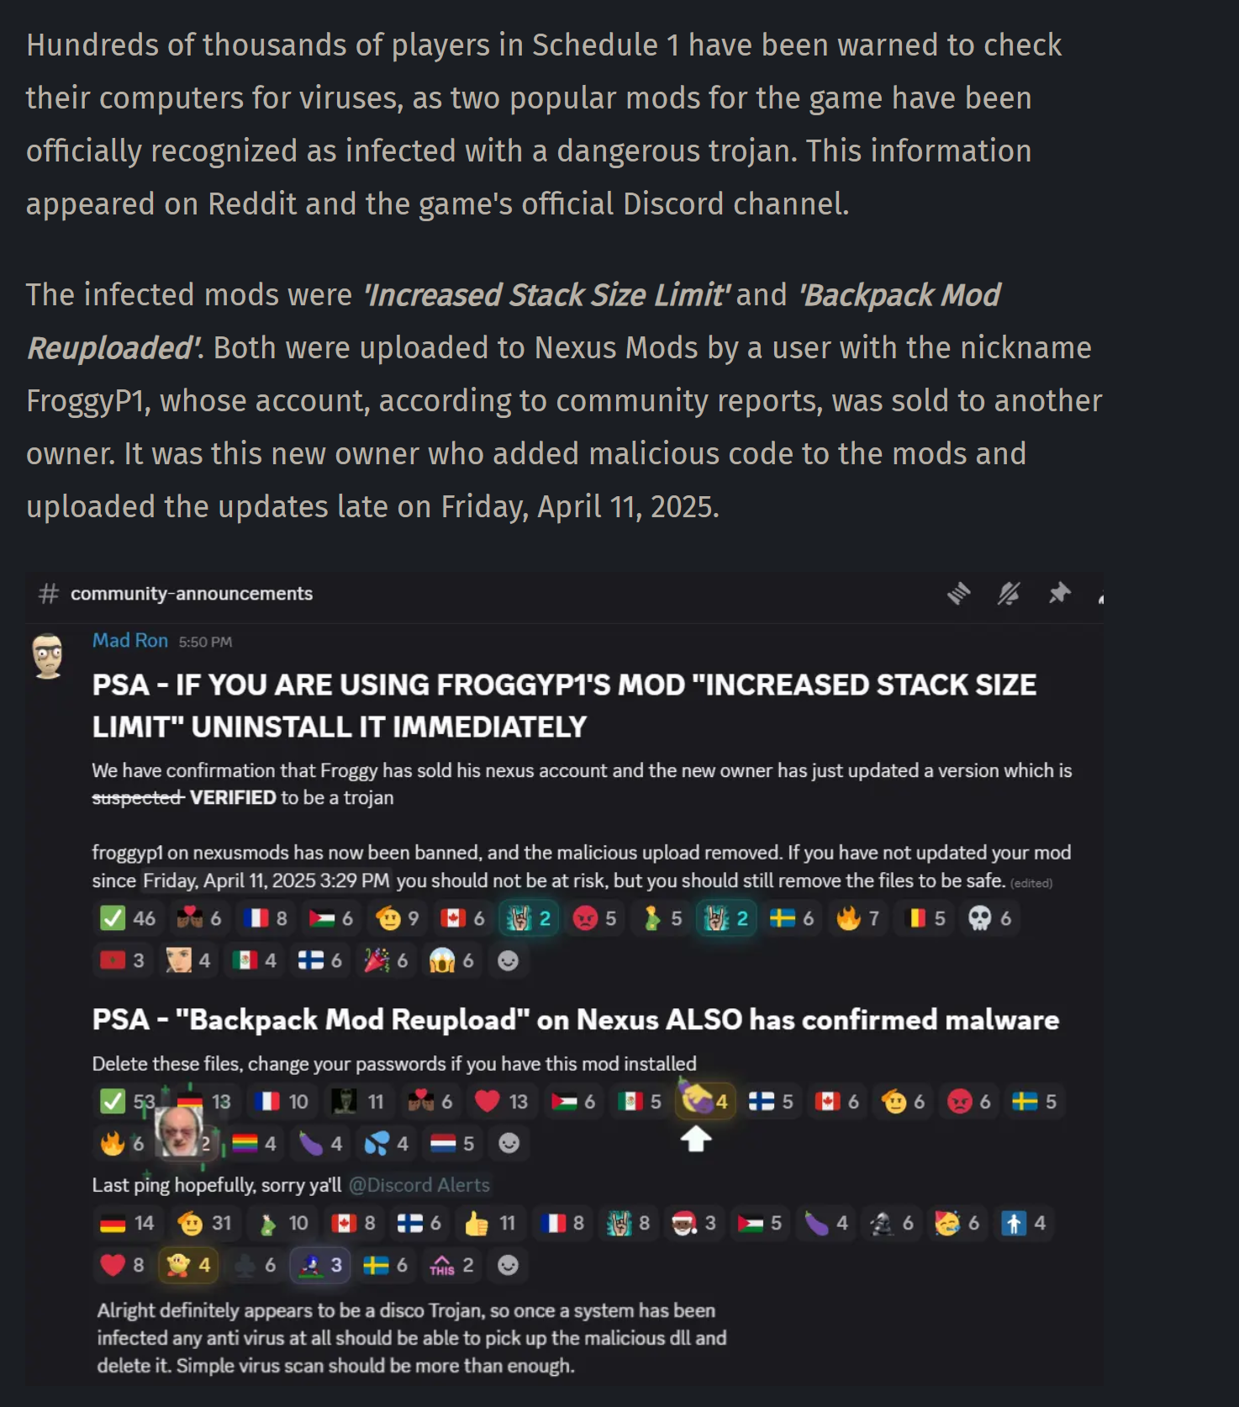This screenshot has width=1239, height=1407.
Task: Click the rainbow flag reaction with 4
Action: (254, 1143)
